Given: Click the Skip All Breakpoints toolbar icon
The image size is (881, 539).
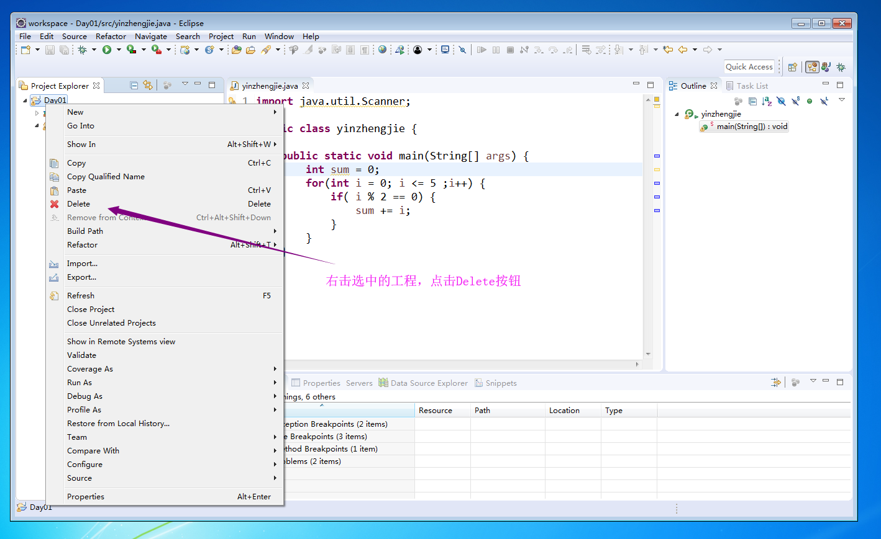Looking at the screenshot, I should tap(462, 50).
